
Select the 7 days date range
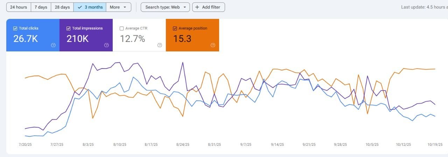41,7
